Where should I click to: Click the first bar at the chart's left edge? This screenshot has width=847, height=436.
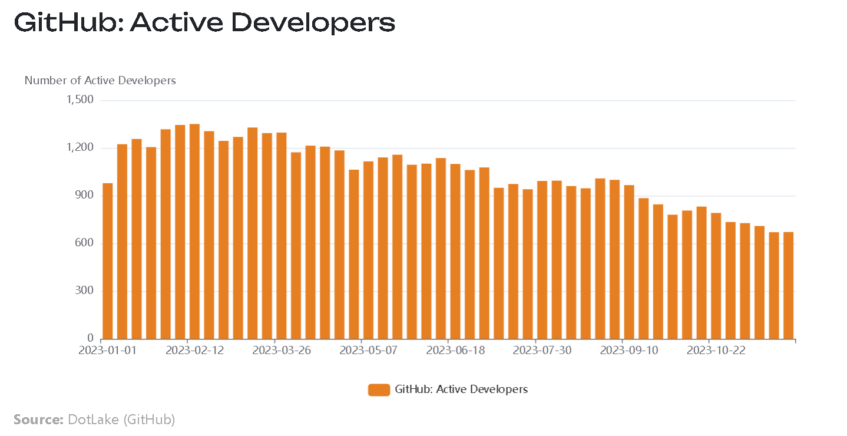108,261
